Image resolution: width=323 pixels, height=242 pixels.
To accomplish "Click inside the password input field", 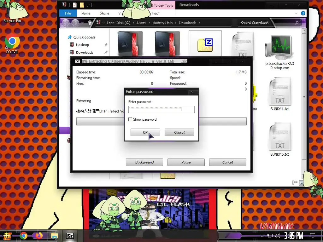I will pyautogui.click(x=161, y=109).
